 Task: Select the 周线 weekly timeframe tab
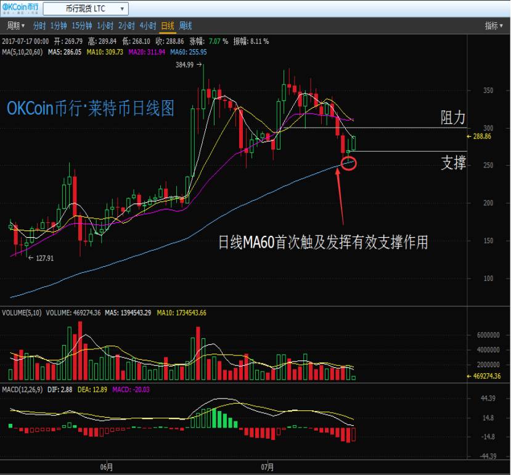click(186, 26)
